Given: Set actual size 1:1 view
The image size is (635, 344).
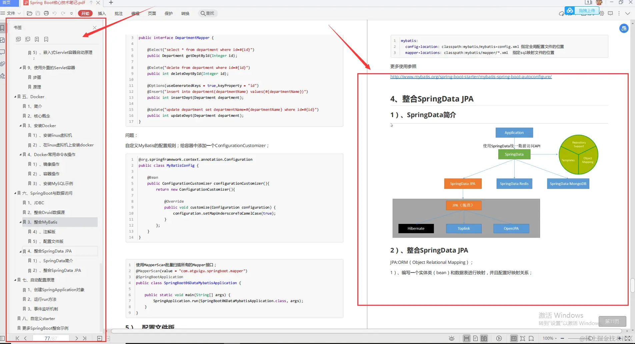Looking at the screenshot, I should 514,338.
